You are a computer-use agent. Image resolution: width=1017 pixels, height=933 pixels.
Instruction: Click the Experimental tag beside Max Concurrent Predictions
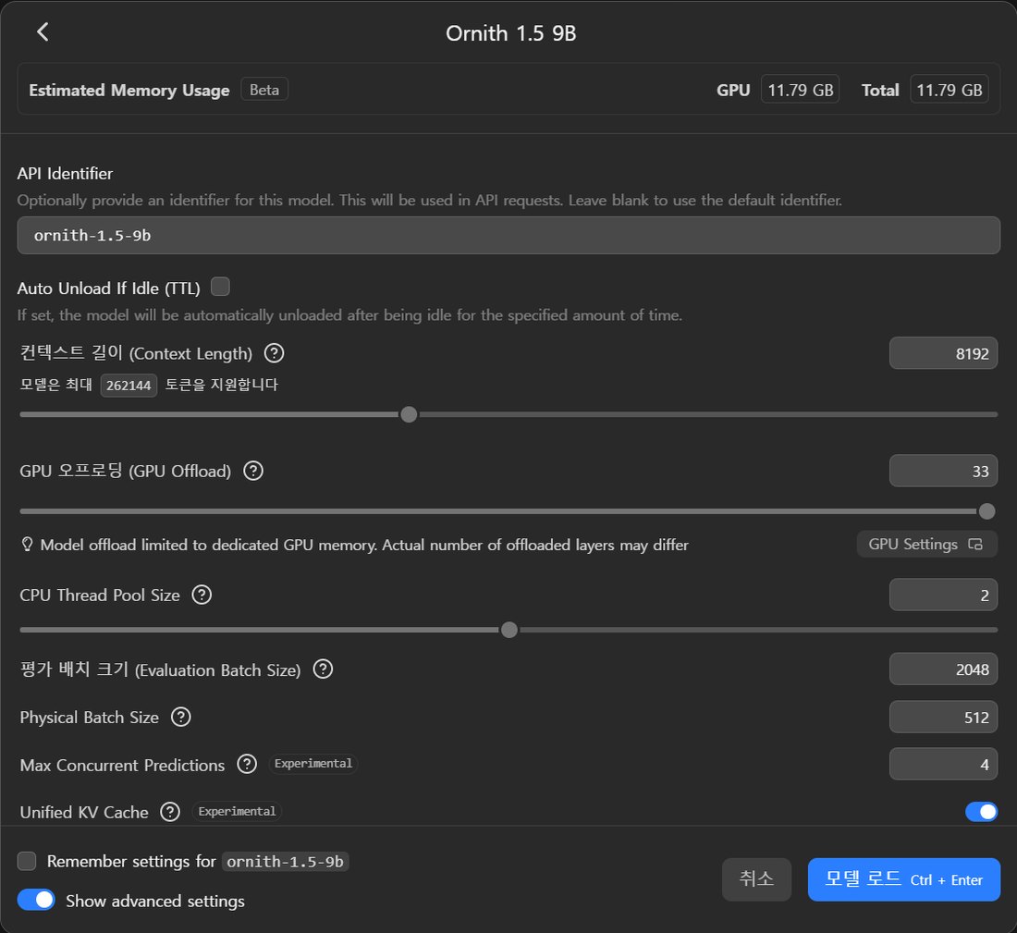click(313, 764)
